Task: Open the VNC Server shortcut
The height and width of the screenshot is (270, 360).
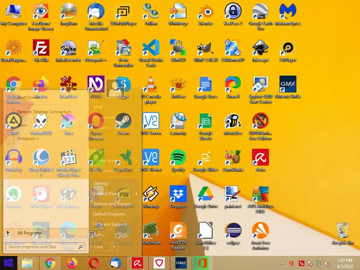Action: pos(150,124)
